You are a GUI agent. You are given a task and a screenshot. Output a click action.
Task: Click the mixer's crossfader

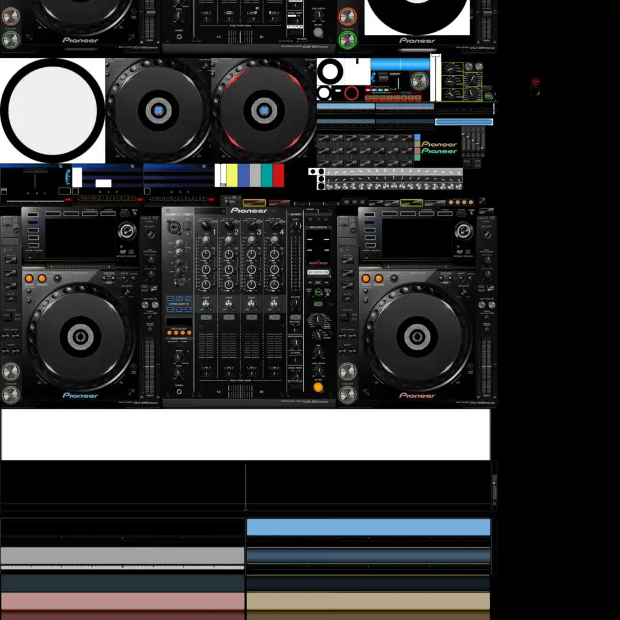(240, 392)
